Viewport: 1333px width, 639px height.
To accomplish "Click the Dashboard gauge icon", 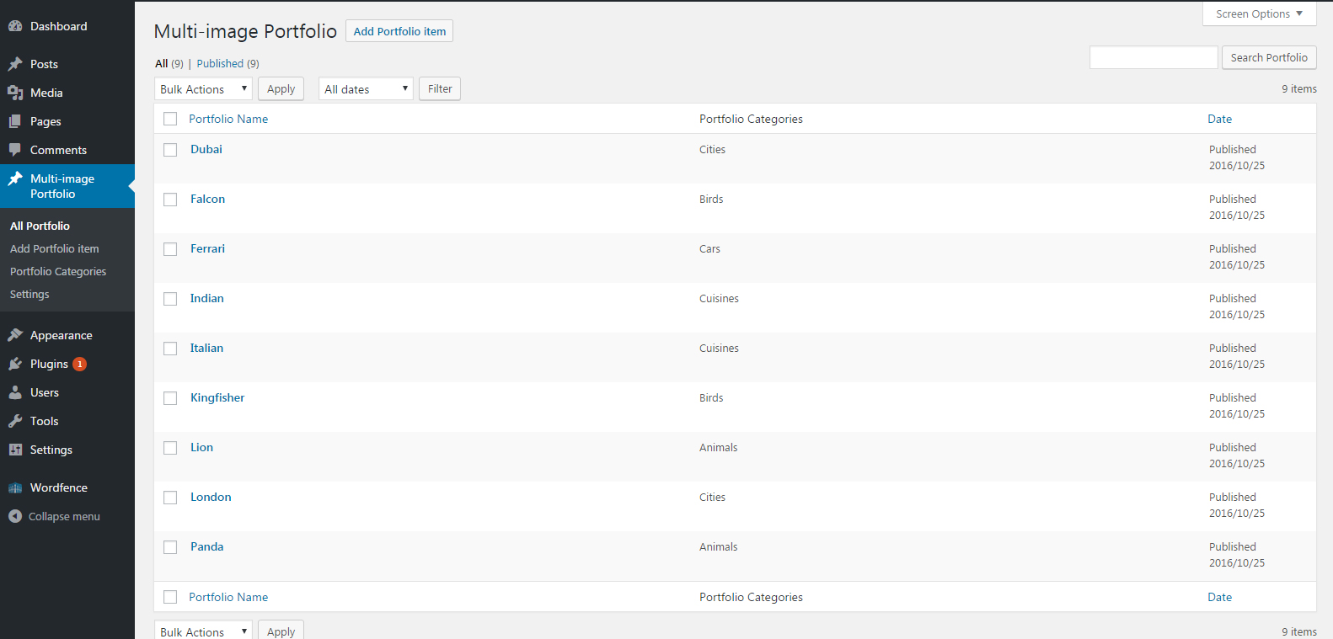I will coord(15,26).
